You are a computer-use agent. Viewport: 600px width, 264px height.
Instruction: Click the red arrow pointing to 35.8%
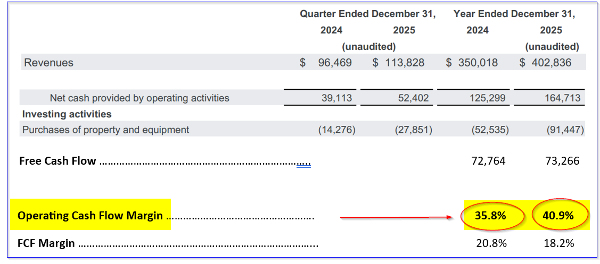pyautogui.click(x=394, y=217)
